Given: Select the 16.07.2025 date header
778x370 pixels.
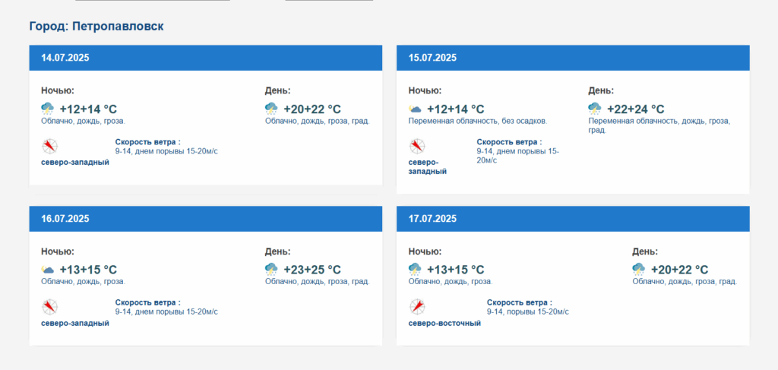Looking at the screenshot, I should pyautogui.click(x=205, y=219).
